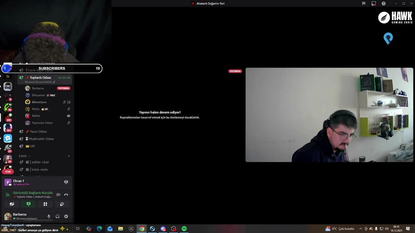Click YENİ new mentions pill
The width and height of the screenshot is (415, 233).
pos(8,172)
